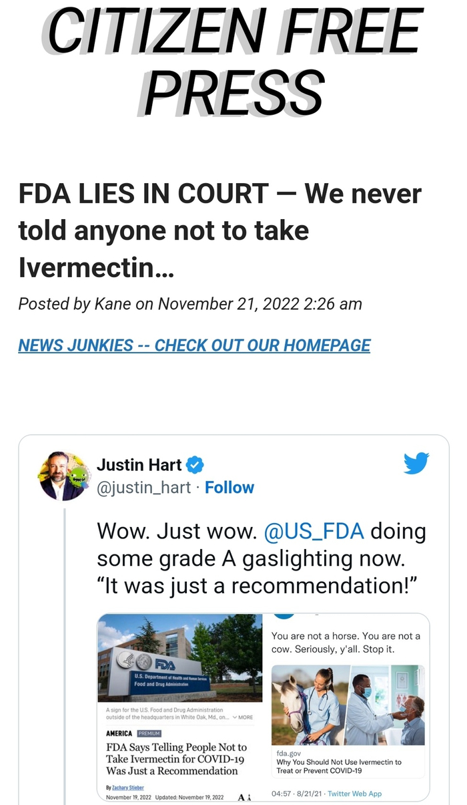Click the Justin Hart display name
The height and width of the screenshot is (805, 467).
(x=139, y=464)
